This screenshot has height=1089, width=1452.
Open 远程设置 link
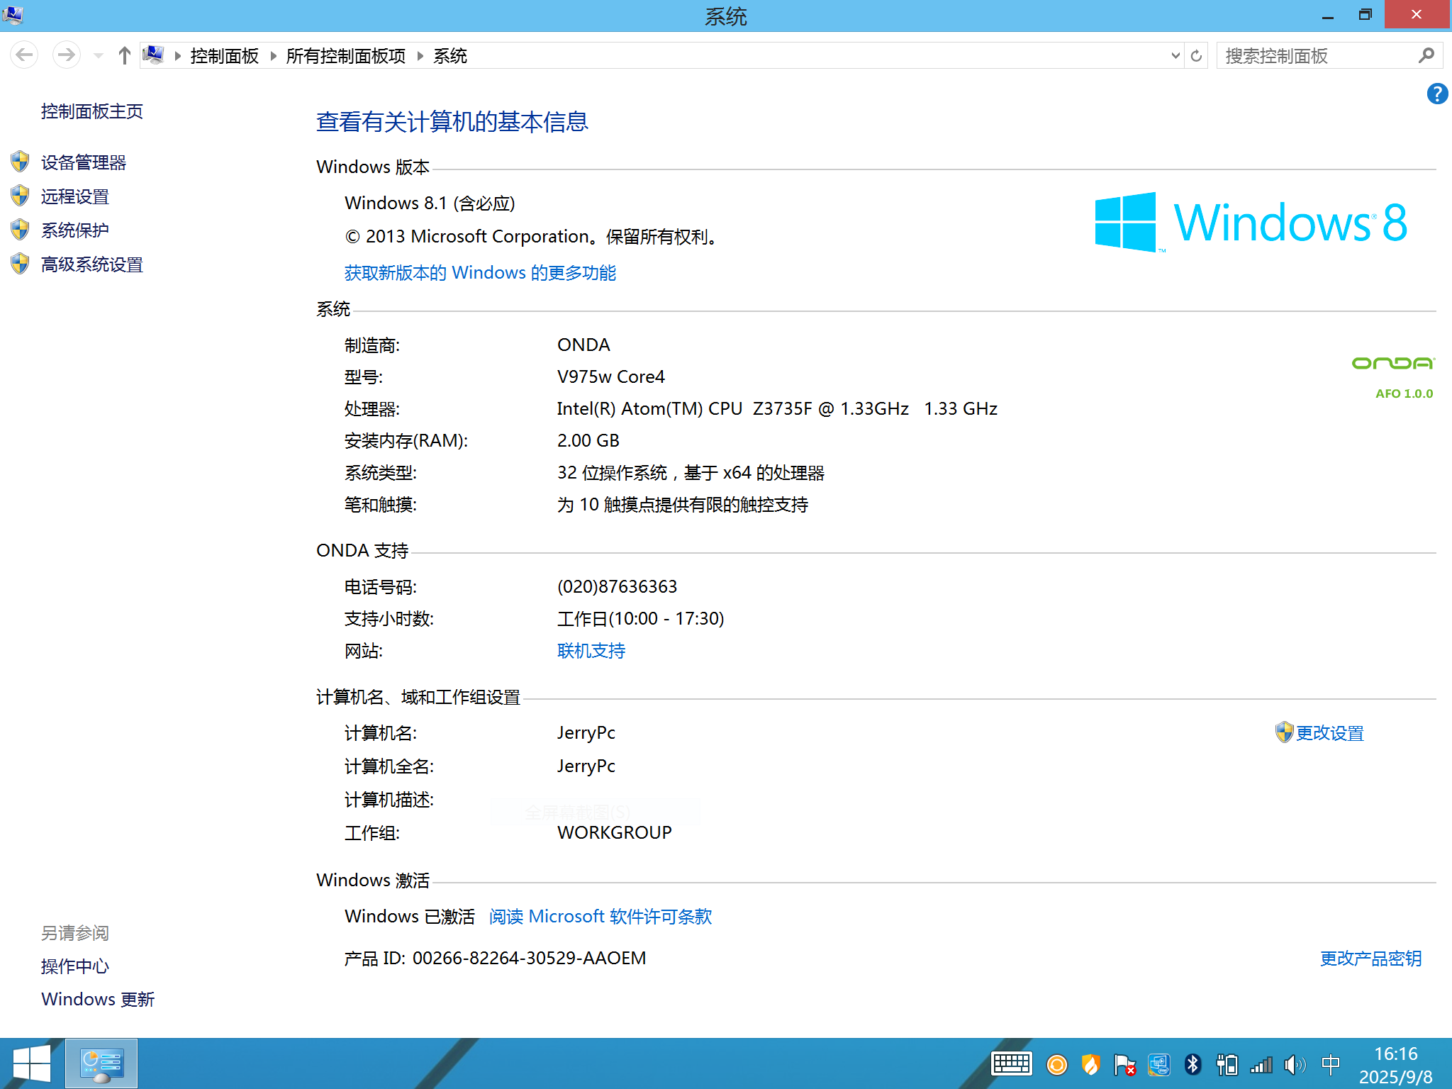tap(75, 196)
